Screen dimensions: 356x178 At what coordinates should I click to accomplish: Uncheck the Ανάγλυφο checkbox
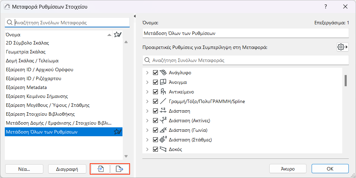155,73
